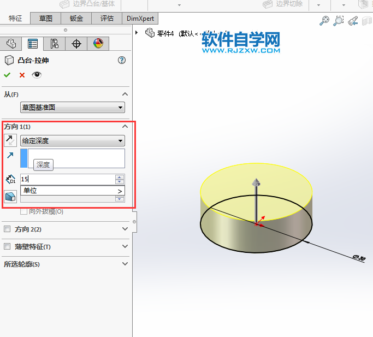Cancel the boss-extrude with red X
The image size is (373, 337).
tap(22, 75)
